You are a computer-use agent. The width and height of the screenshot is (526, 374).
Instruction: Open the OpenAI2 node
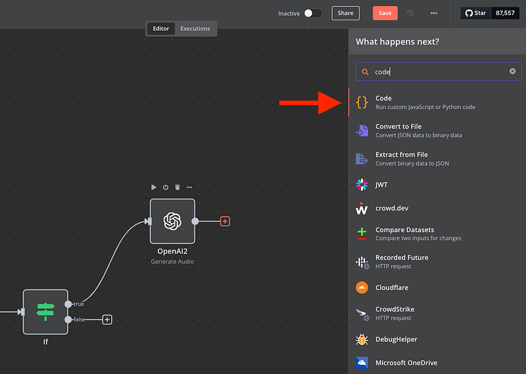(x=172, y=222)
